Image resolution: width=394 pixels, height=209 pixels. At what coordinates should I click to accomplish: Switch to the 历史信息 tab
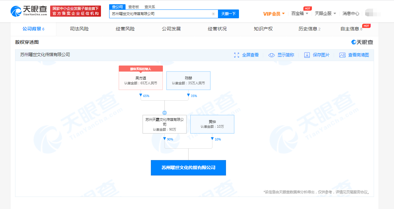coord(309,29)
